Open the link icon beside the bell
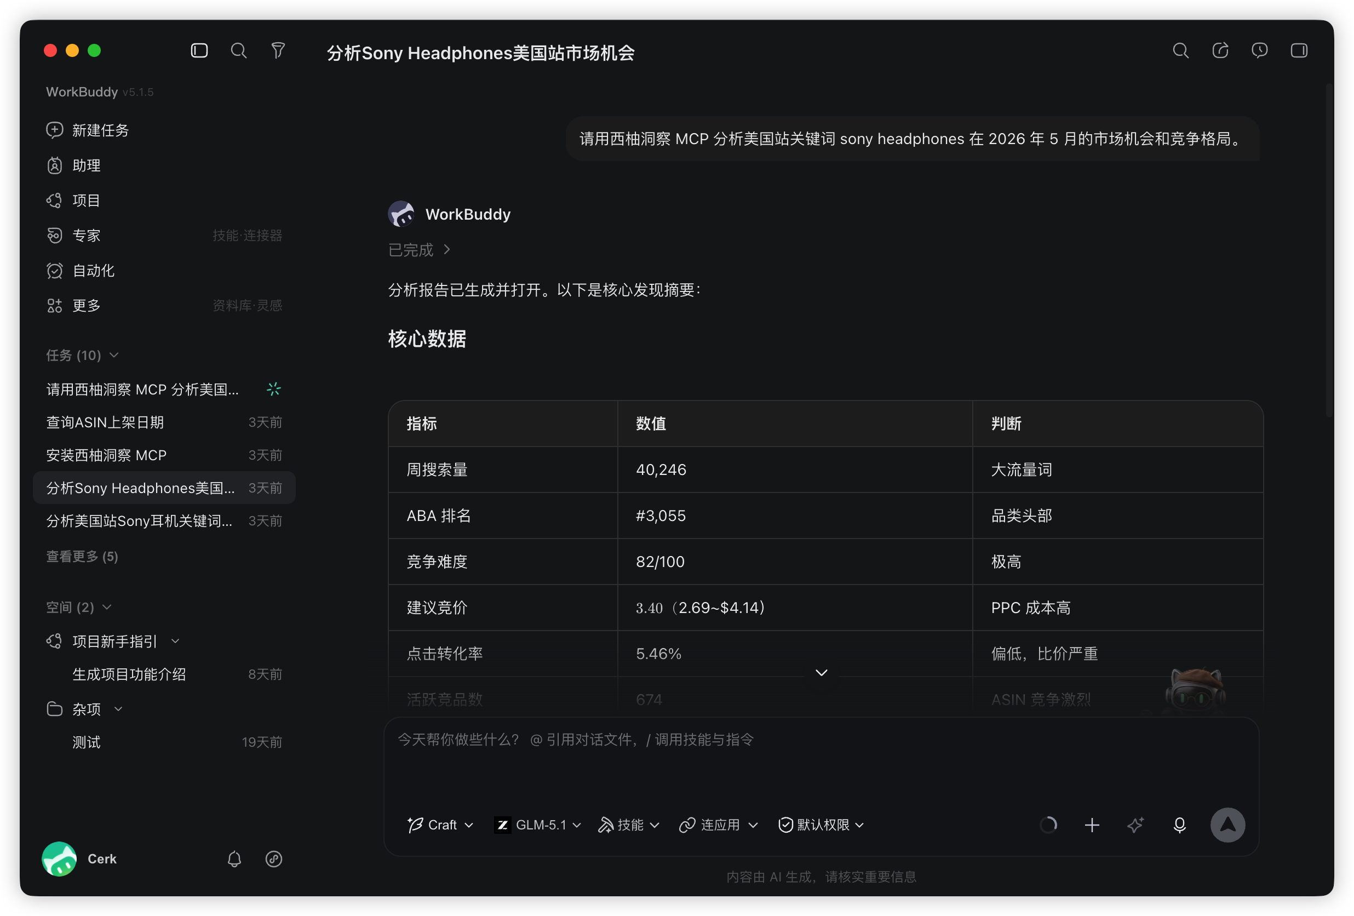This screenshot has width=1354, height=916. pos(274,859)
